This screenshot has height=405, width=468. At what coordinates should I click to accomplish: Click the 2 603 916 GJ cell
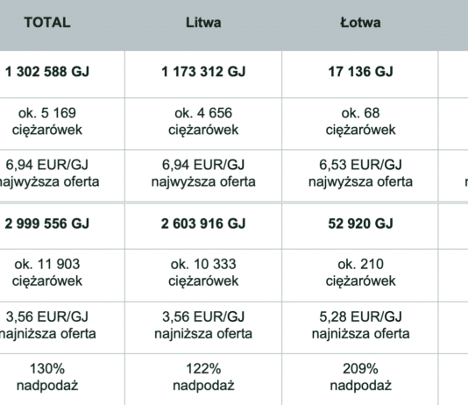[x=203, y=224]
